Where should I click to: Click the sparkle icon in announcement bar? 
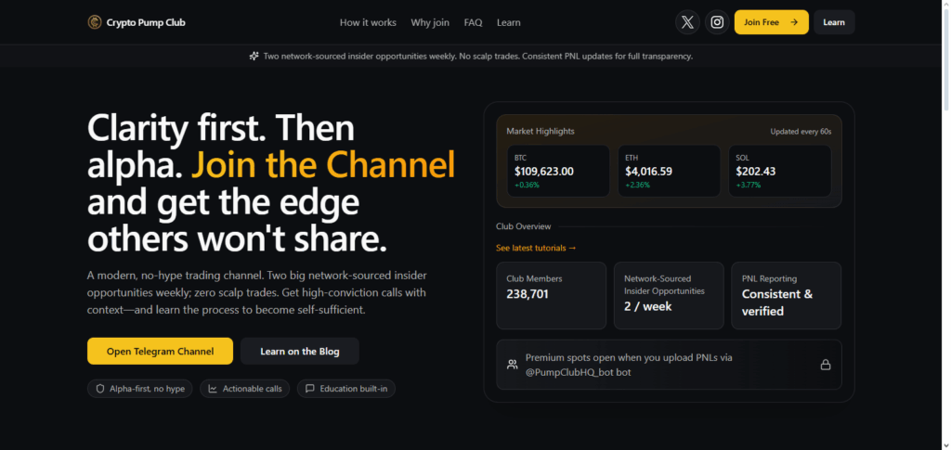(254, 56)
